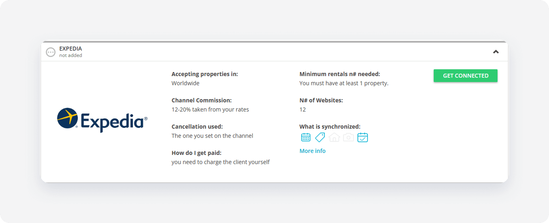Collapse the Expedia channel panel chevron

click(496, 51)
